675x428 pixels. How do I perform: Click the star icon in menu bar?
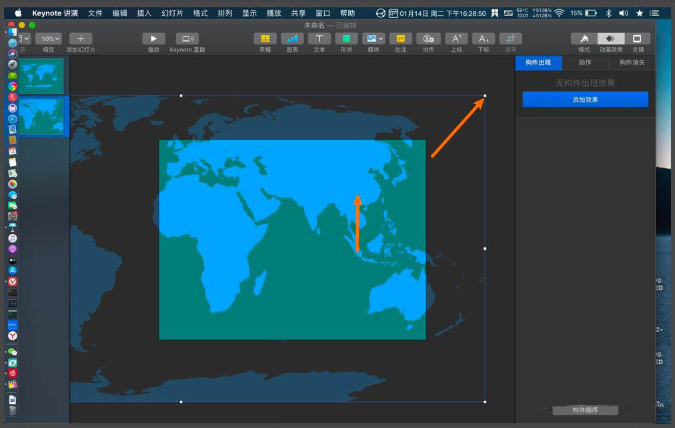click(640, 13)
